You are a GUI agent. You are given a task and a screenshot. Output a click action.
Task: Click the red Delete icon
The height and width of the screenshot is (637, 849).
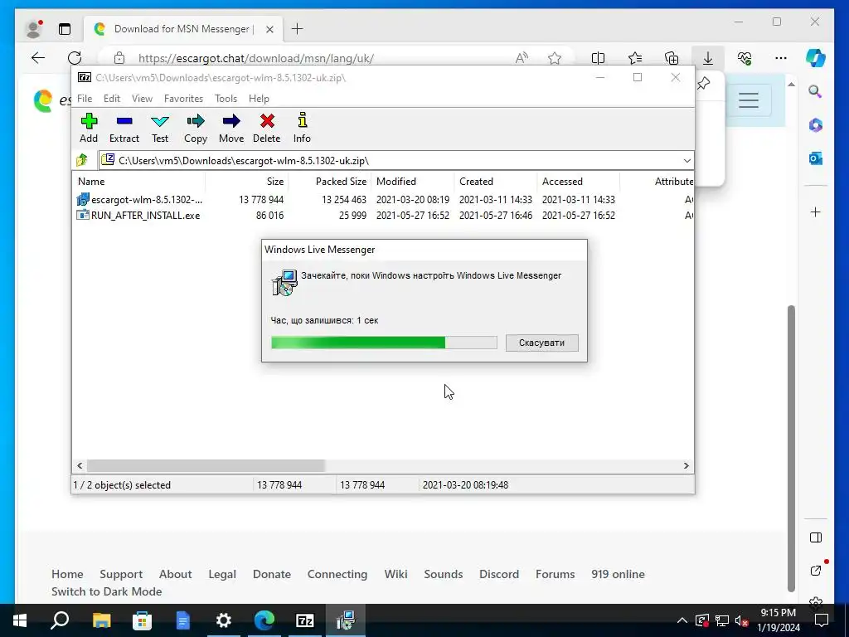pos(267,128)
